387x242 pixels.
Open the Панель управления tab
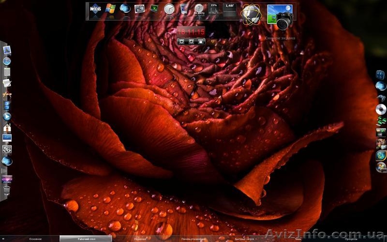193,239
